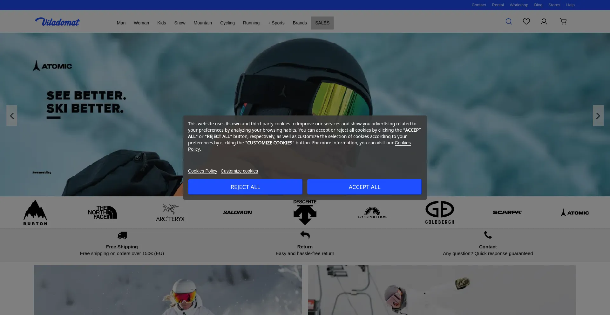Open the wishlist heart icon

[526, 21]
